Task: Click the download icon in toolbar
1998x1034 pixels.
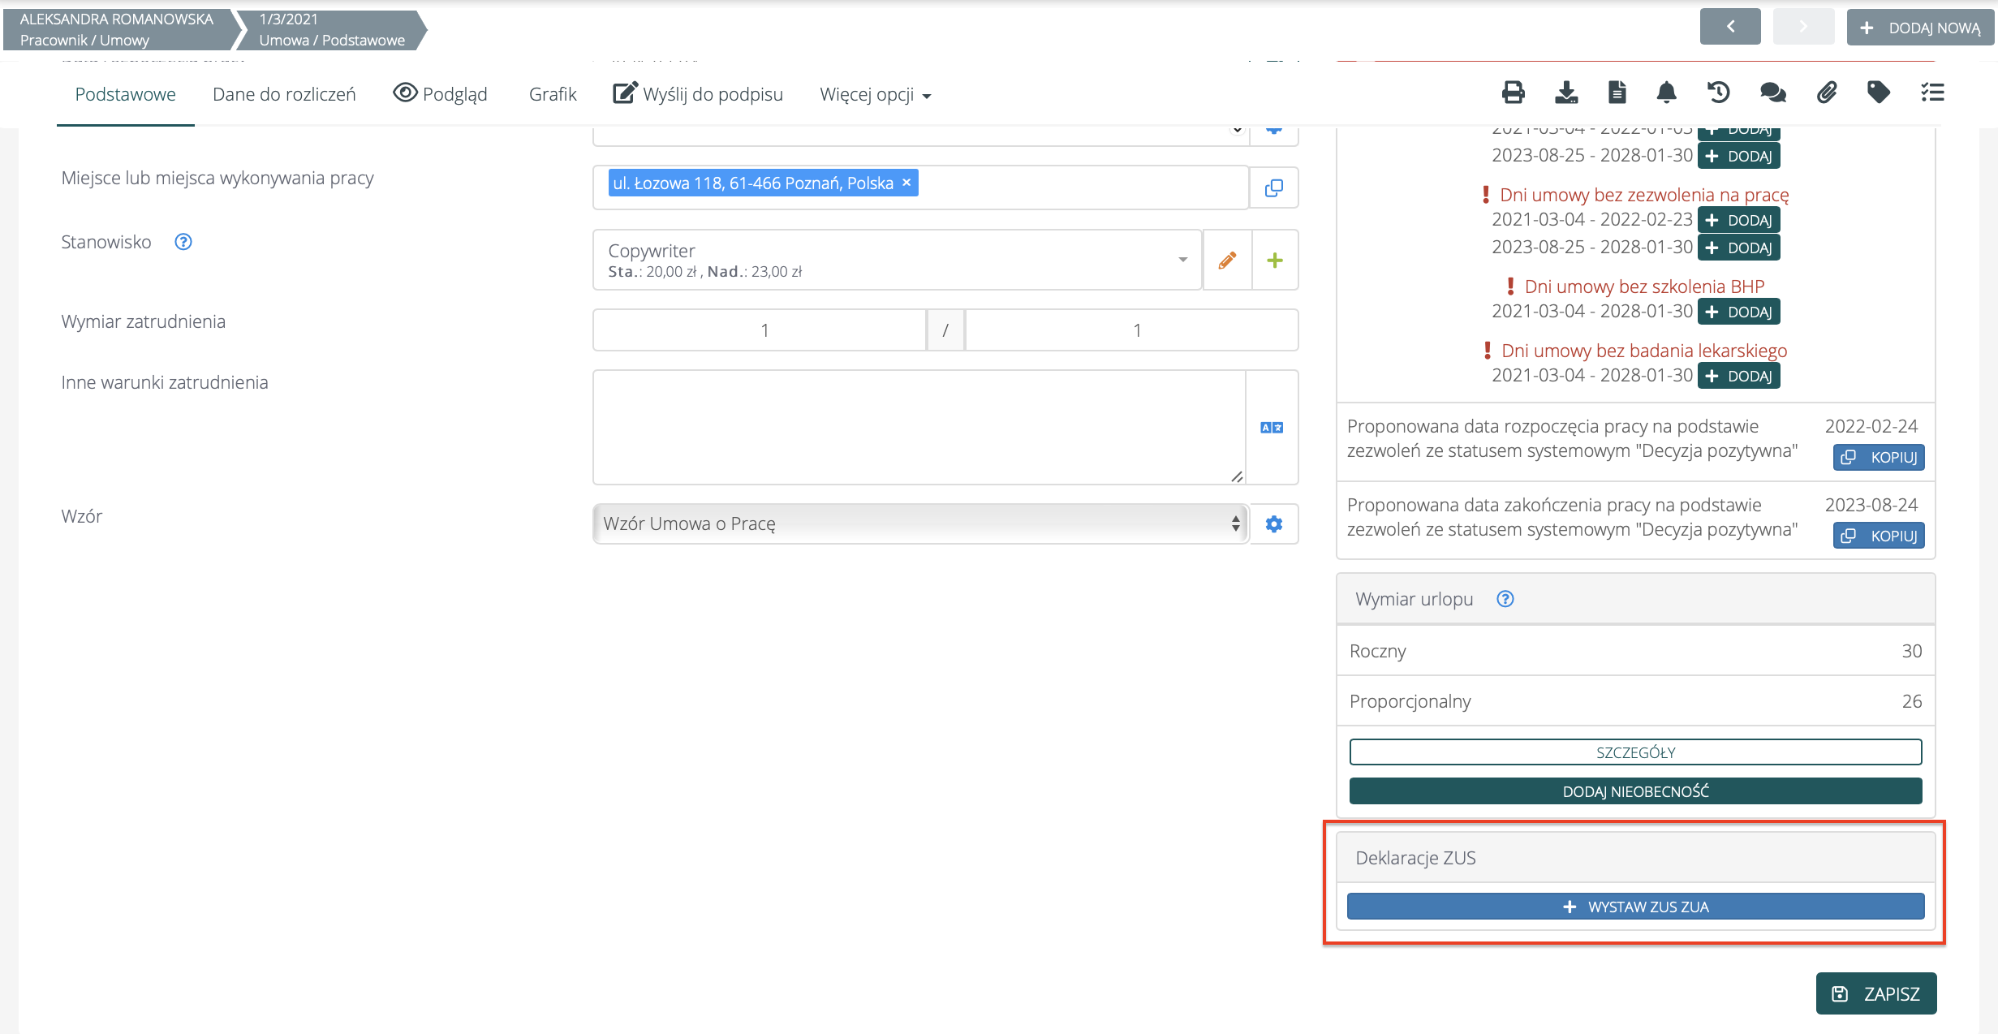Action: 1565,93
